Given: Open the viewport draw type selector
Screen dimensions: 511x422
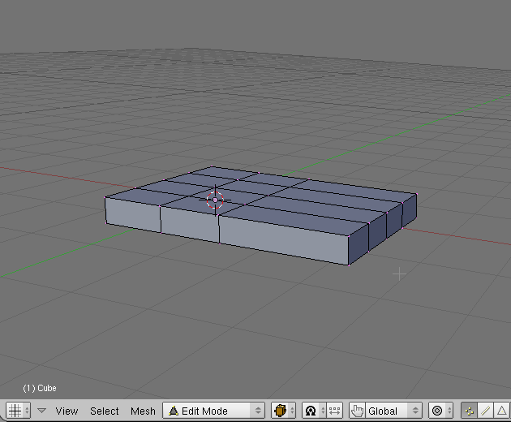Looking at the screenshot, I should (284, 411).
